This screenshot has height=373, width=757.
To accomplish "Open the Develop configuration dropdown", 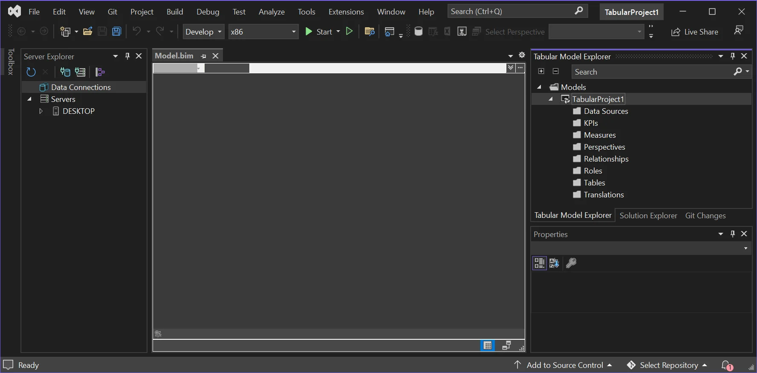I will (203, 32).
